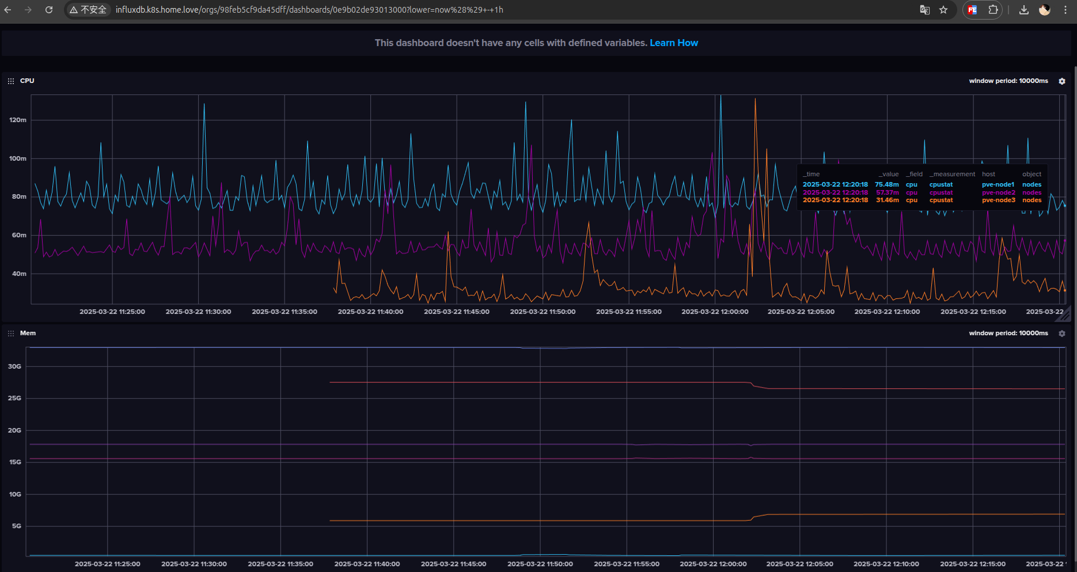This screenshot has height=572, width=1077.
Task: Navigate forward with the browser forward arrow
Action: click(x=28, y=10)
